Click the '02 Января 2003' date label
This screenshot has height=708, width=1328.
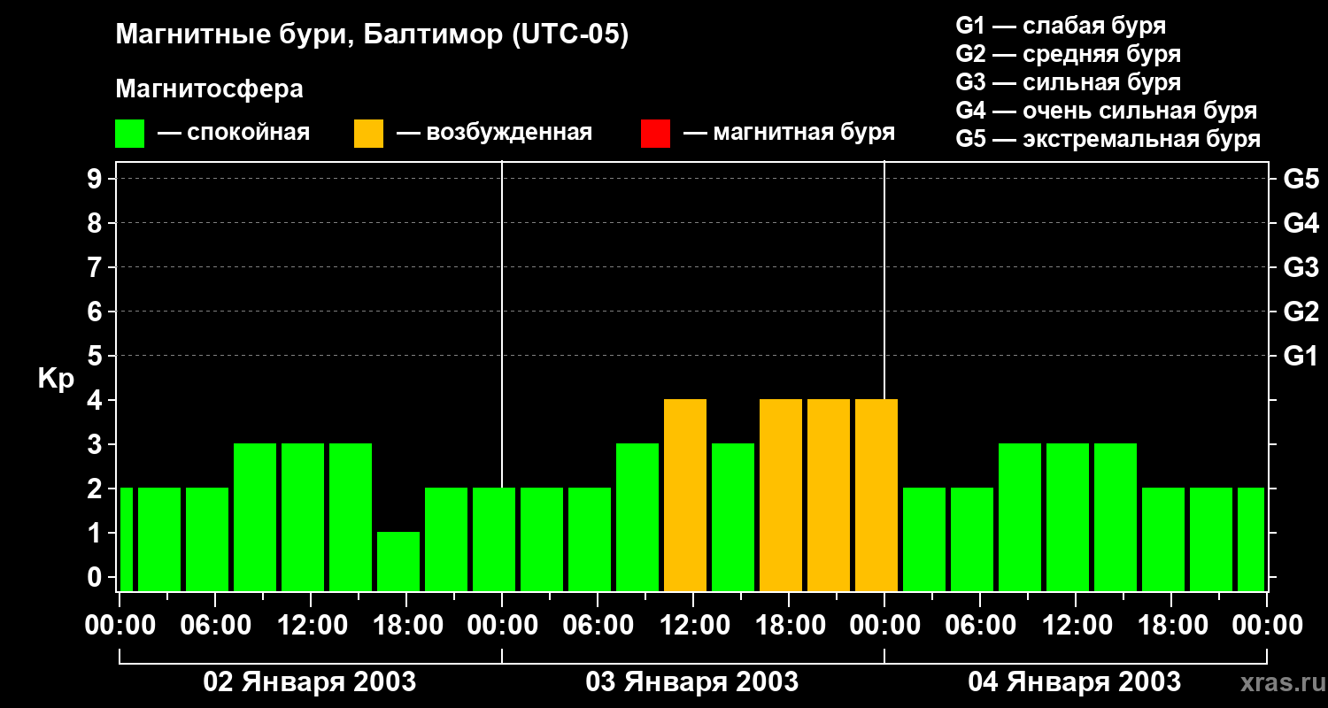coord(310,682)
